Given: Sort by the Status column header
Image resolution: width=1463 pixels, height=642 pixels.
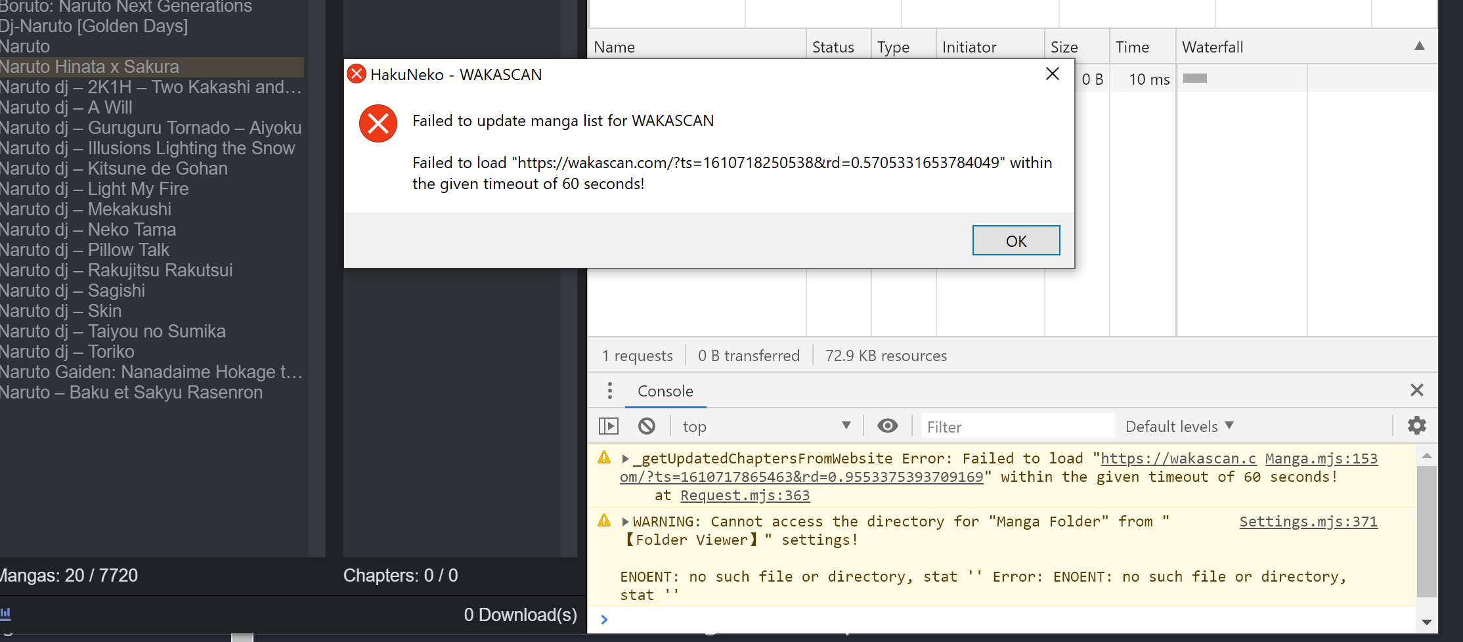Looking at the screenshot, I should click(838, 47).
